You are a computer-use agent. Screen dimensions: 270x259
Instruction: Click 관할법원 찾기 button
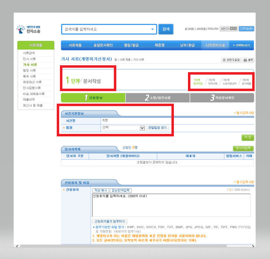coord(157,128)
